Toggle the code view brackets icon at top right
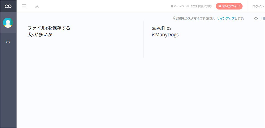The width and height of the screenshot is (265, 128). click(x=256, y=18)
